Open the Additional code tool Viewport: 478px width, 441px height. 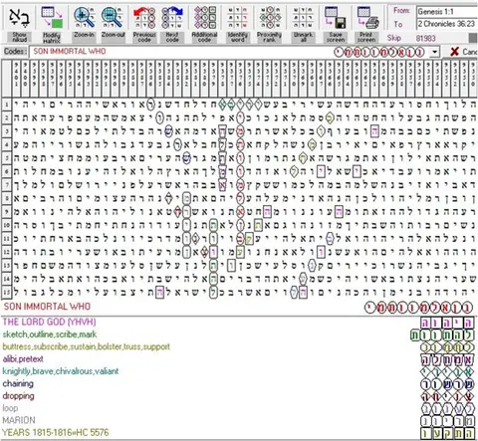(204, 18)
